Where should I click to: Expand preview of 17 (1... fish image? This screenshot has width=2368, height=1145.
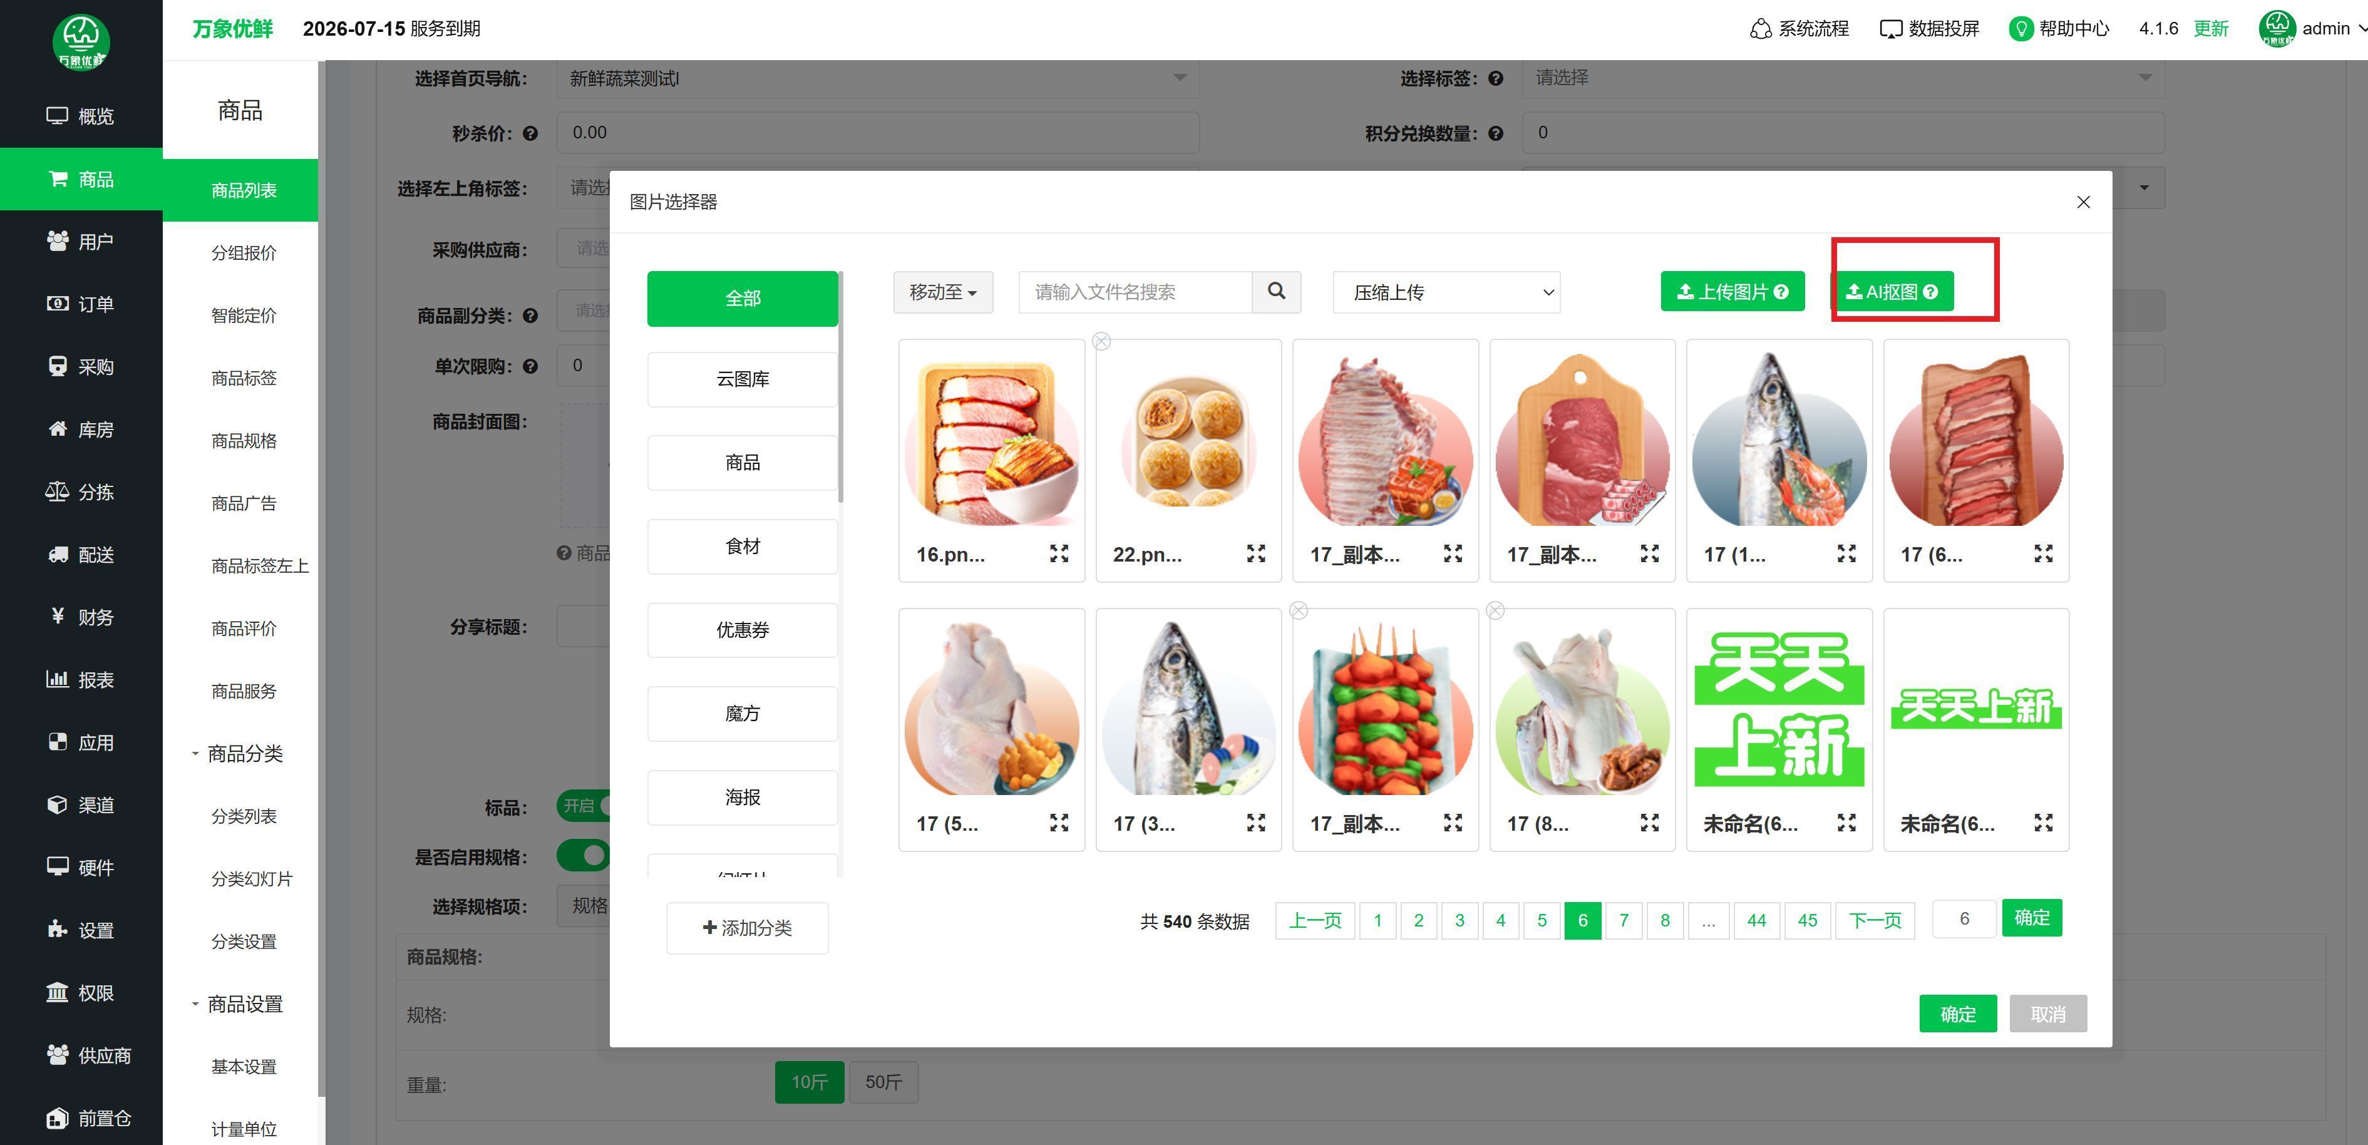pyautogui.click(x=1846, y=553)
